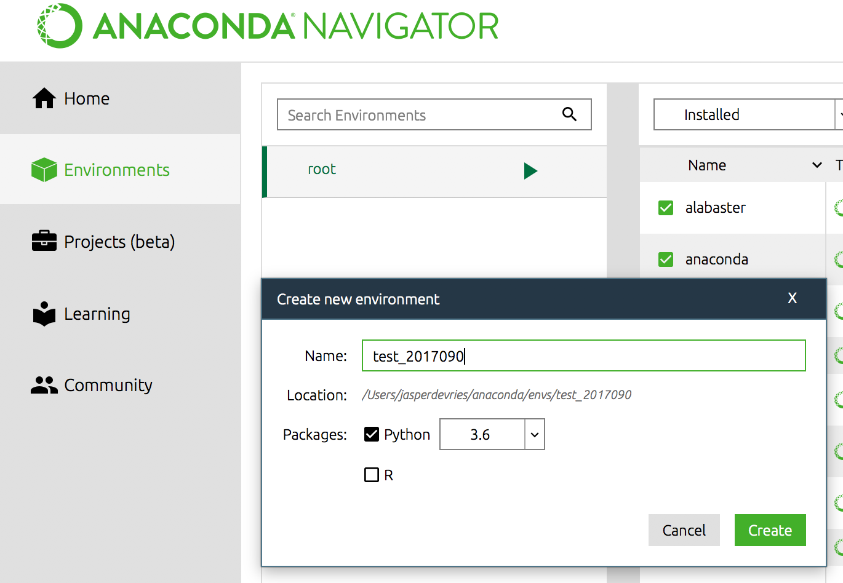
Task: Click the environment Name input field
Action: pyautogui.click(x=583, y=355)
